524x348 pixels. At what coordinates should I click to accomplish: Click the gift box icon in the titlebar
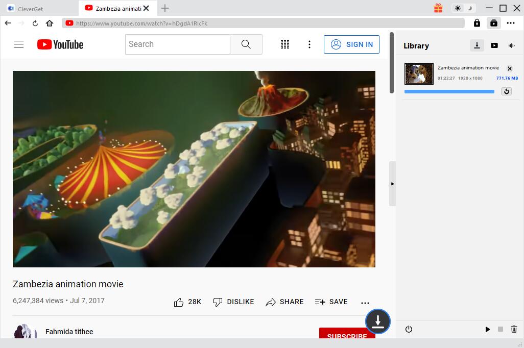coord(438,8)
